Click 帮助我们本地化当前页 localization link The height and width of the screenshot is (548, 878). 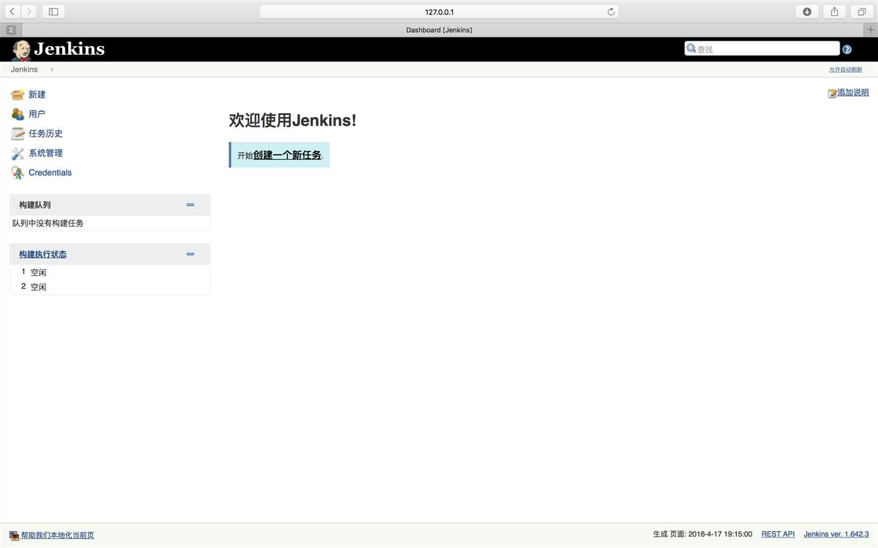point(57,536)
